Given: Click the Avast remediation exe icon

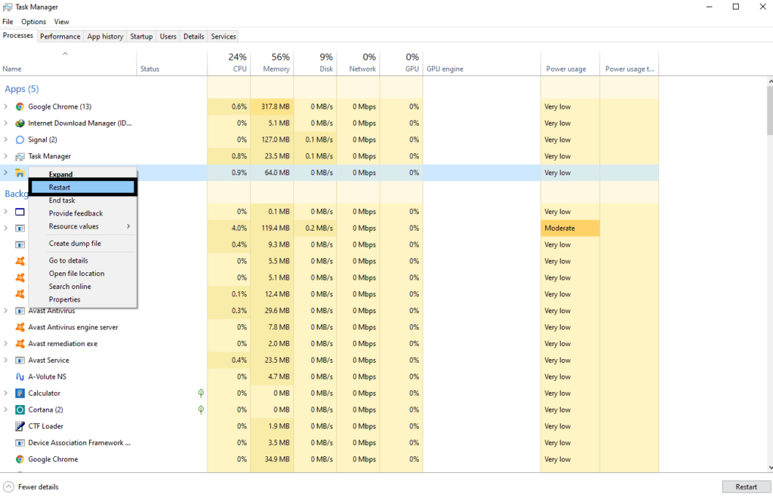Looking at the screenshot, I should pos(20,344).
